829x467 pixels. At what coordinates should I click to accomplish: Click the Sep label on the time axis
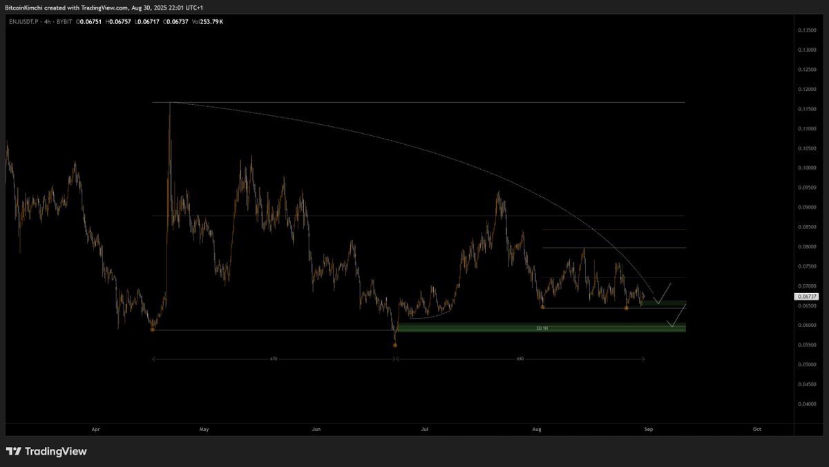click(x=647, y=428)
